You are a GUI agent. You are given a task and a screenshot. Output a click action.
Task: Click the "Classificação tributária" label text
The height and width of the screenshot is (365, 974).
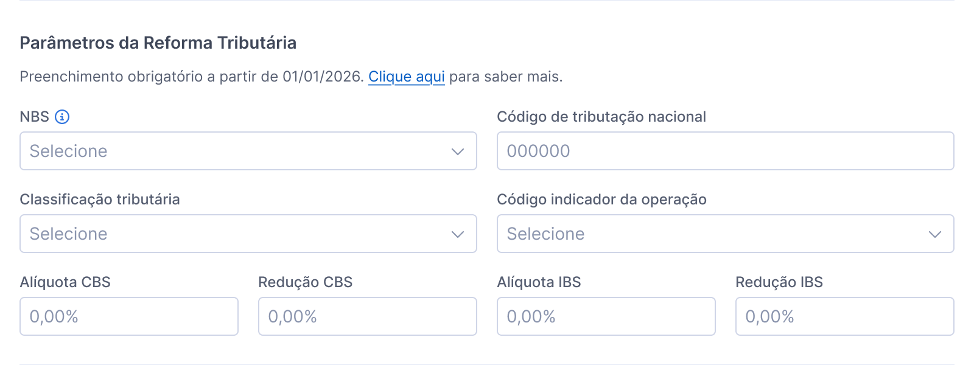coord(100,200)
